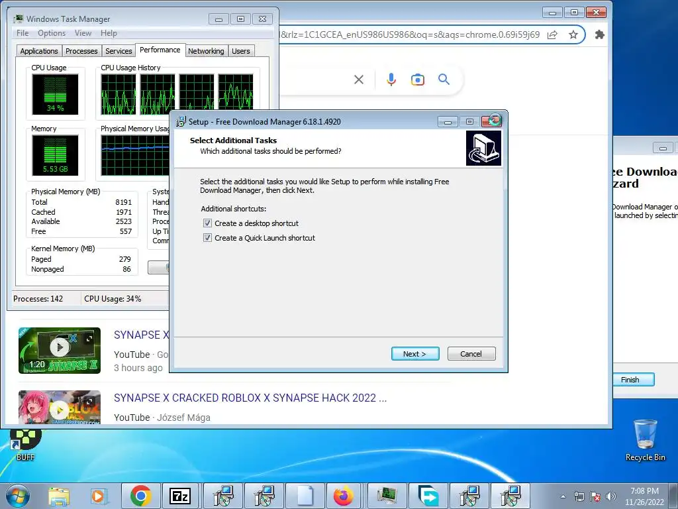The width and height of the screenshot is (678, 509).
Task: Open the BUFF desktop shortcut
Action: click(x=25, y=443)
